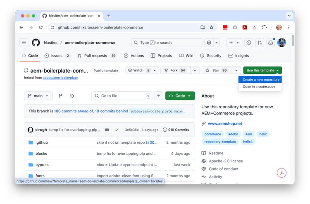Open the fonts folder
Image resolution: width=310 pixels, height=204 pixels.
click(40, 176)
